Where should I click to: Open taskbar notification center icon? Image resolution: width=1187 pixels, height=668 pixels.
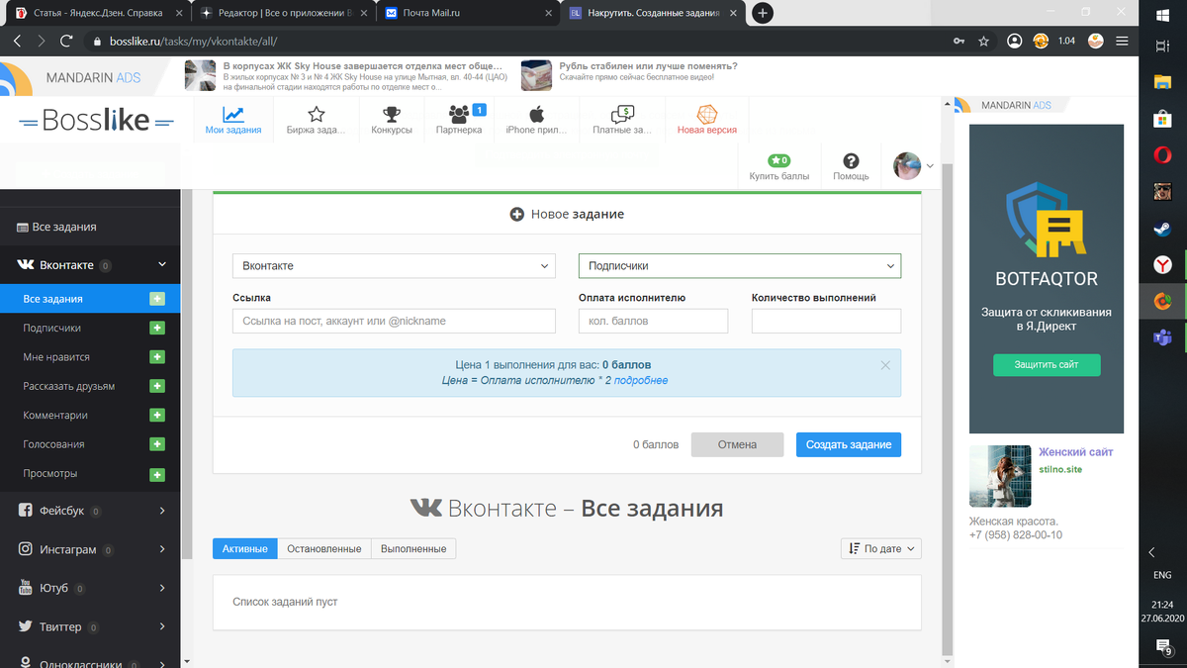1163,647
